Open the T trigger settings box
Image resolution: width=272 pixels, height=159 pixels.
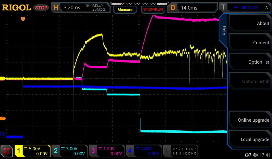tap(245, 7)
